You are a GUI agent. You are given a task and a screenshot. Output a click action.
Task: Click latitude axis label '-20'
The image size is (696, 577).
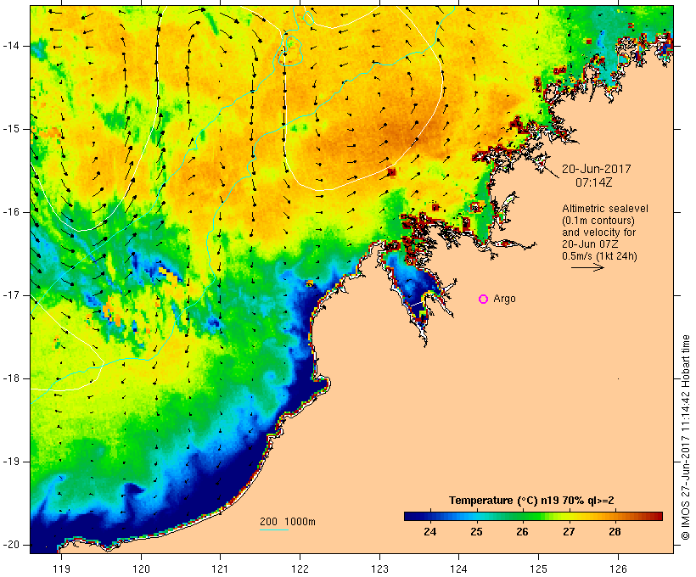click(10, 545)
